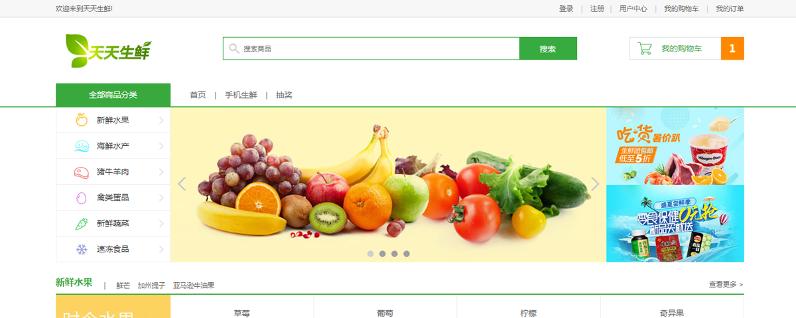Screen dimensions: 796x318
Task: Click the green 搜索 button
Action: [548, 48]
